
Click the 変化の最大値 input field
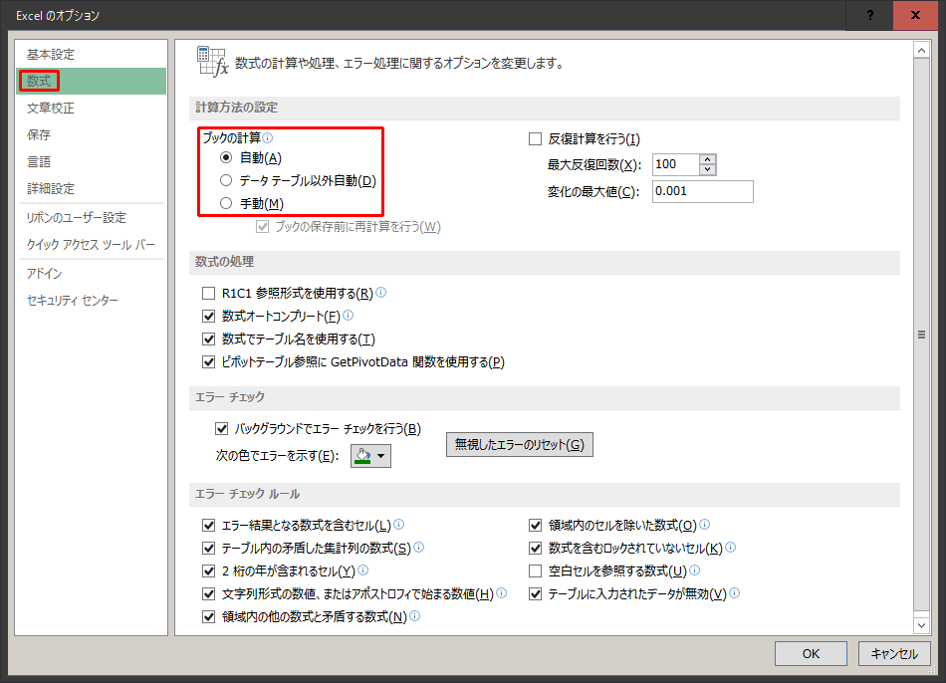coord(702,191)
